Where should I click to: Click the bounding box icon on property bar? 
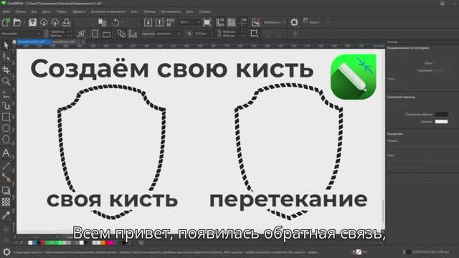[x=254, y=34]
